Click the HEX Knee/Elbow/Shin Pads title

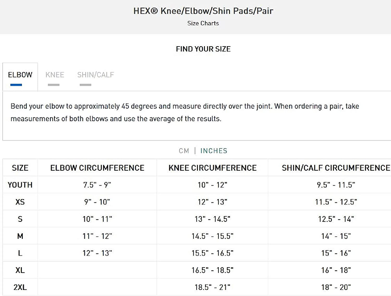coord(203,11)
